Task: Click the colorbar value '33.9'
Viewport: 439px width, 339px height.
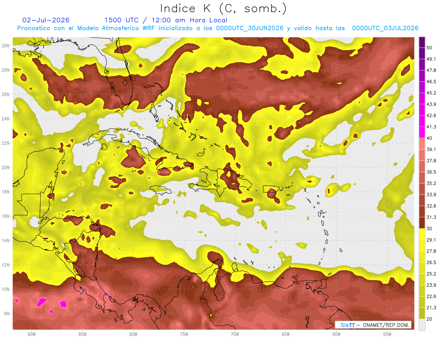Action: [x=431, y=195]
